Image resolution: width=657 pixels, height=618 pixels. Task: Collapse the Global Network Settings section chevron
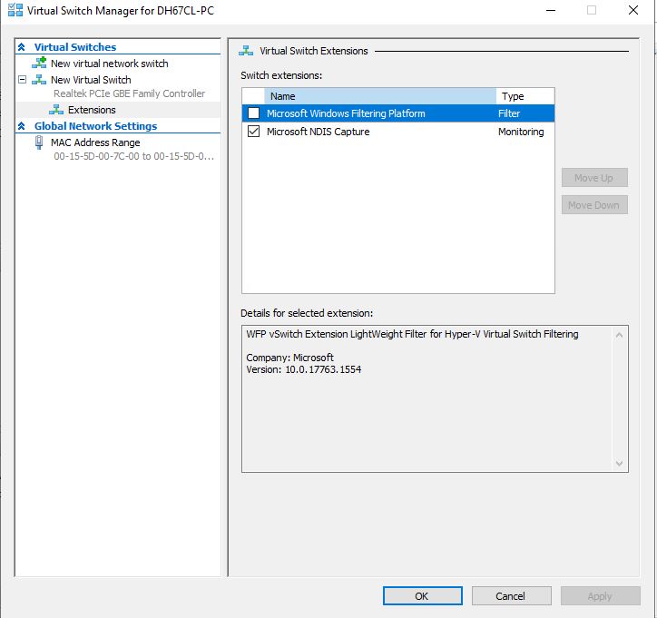(x=22, y=126)
